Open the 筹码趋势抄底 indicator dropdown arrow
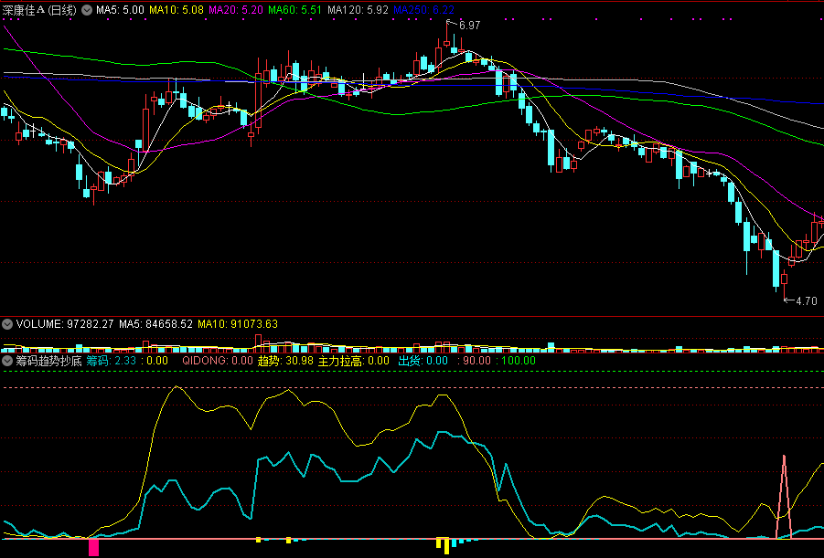The height and width of the screenshot is (558, 824). 7,361
